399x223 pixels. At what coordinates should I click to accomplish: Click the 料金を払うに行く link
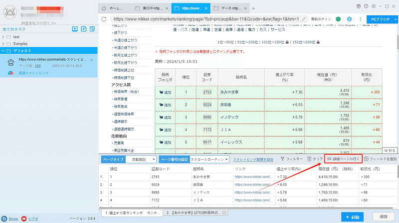tap(38, 23)
